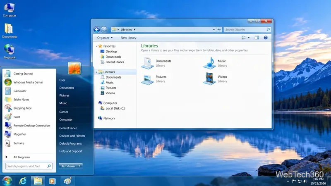This screenshot has height=186, width=331.
Task: Open the Computer desktop icon
Action: (9, 10)
